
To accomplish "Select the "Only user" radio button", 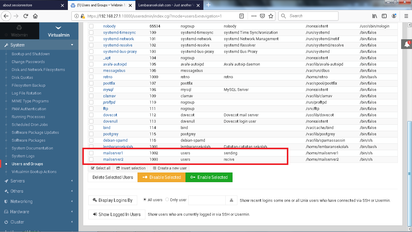I will click(x=167, y=199).
